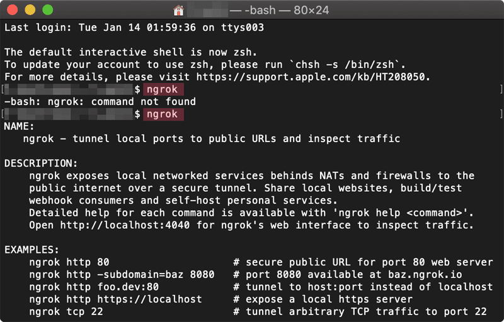Image resolution: width=504 pixels, height=322 pixels.
Task: Click the 'ngrok tcp 22' example
Action: pos(66,312)
